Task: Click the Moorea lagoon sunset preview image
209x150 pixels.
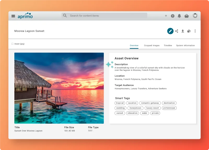Action: coord(59,88)
